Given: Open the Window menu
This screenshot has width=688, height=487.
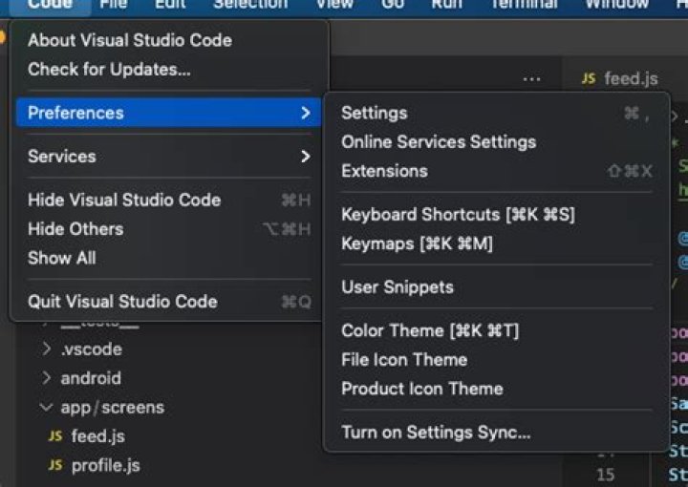Looking at the screenshot, I should pyautogui.click(x=616, y=5).
